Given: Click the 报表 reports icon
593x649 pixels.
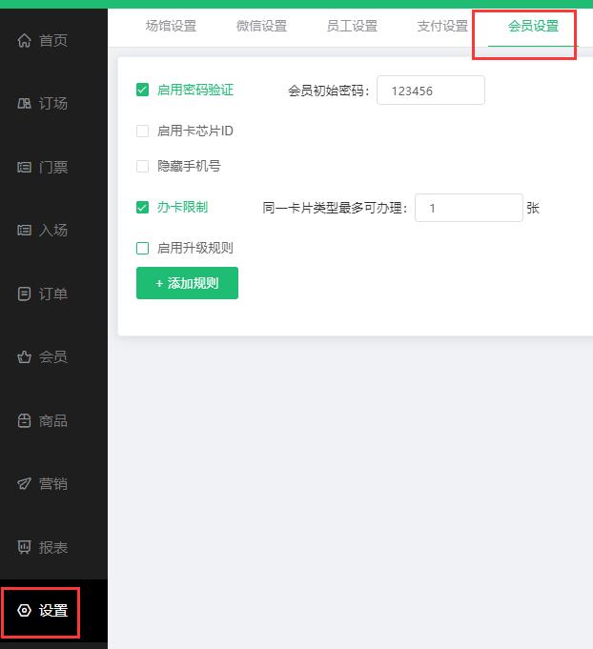Looking at the screenshot, I should point(24,547).
